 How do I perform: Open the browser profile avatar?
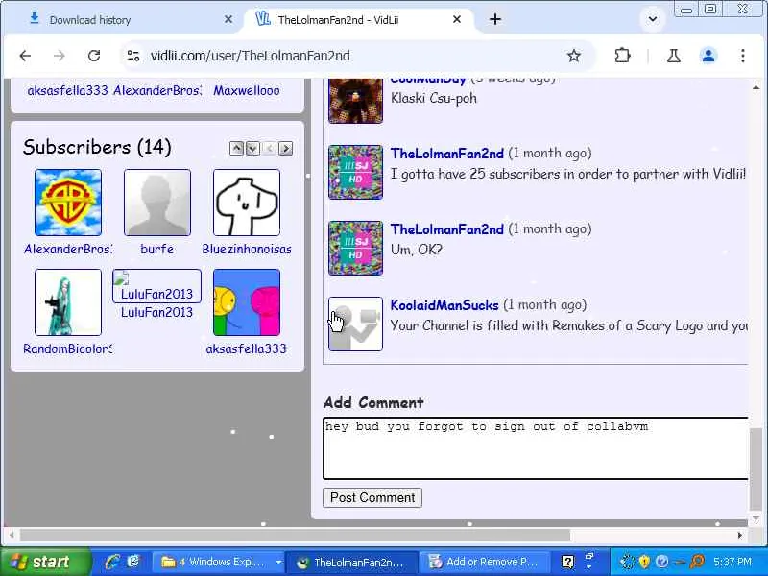(x=708, y=56)
